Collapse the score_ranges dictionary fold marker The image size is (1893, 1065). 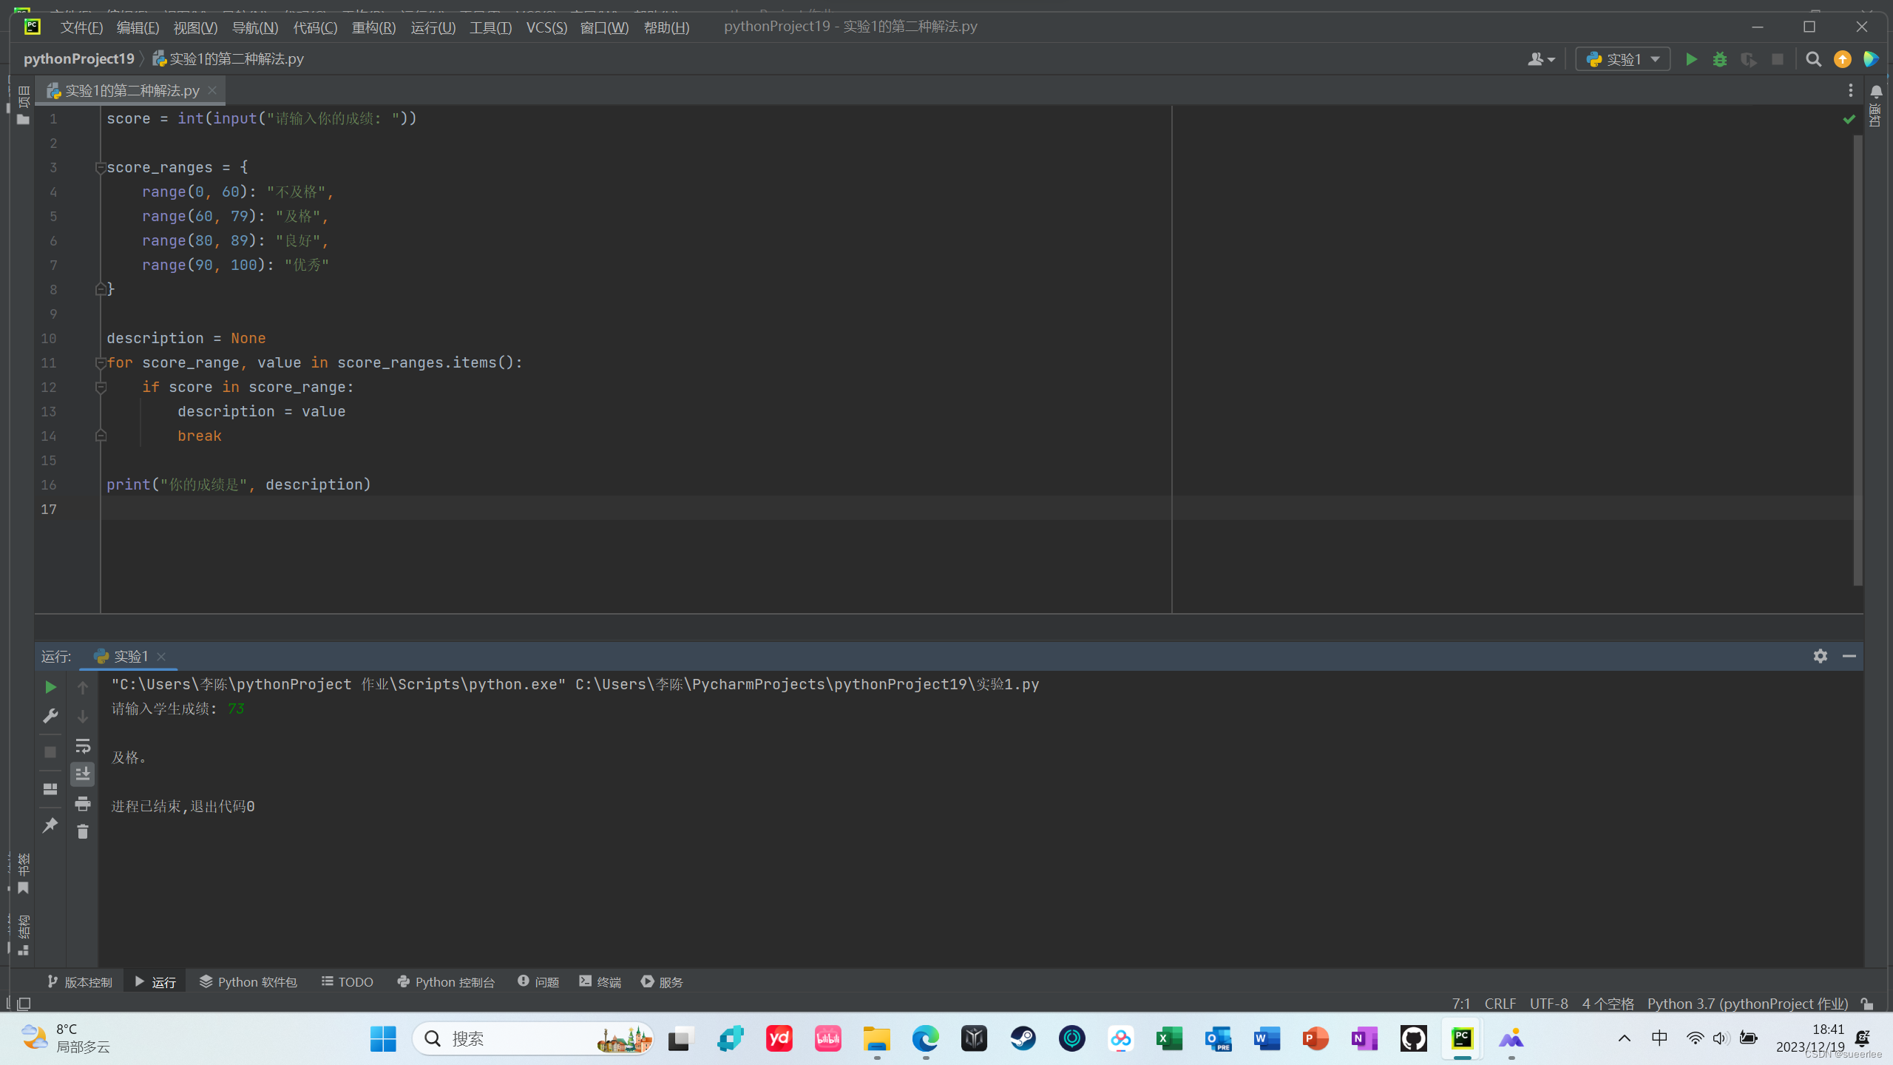101,168
